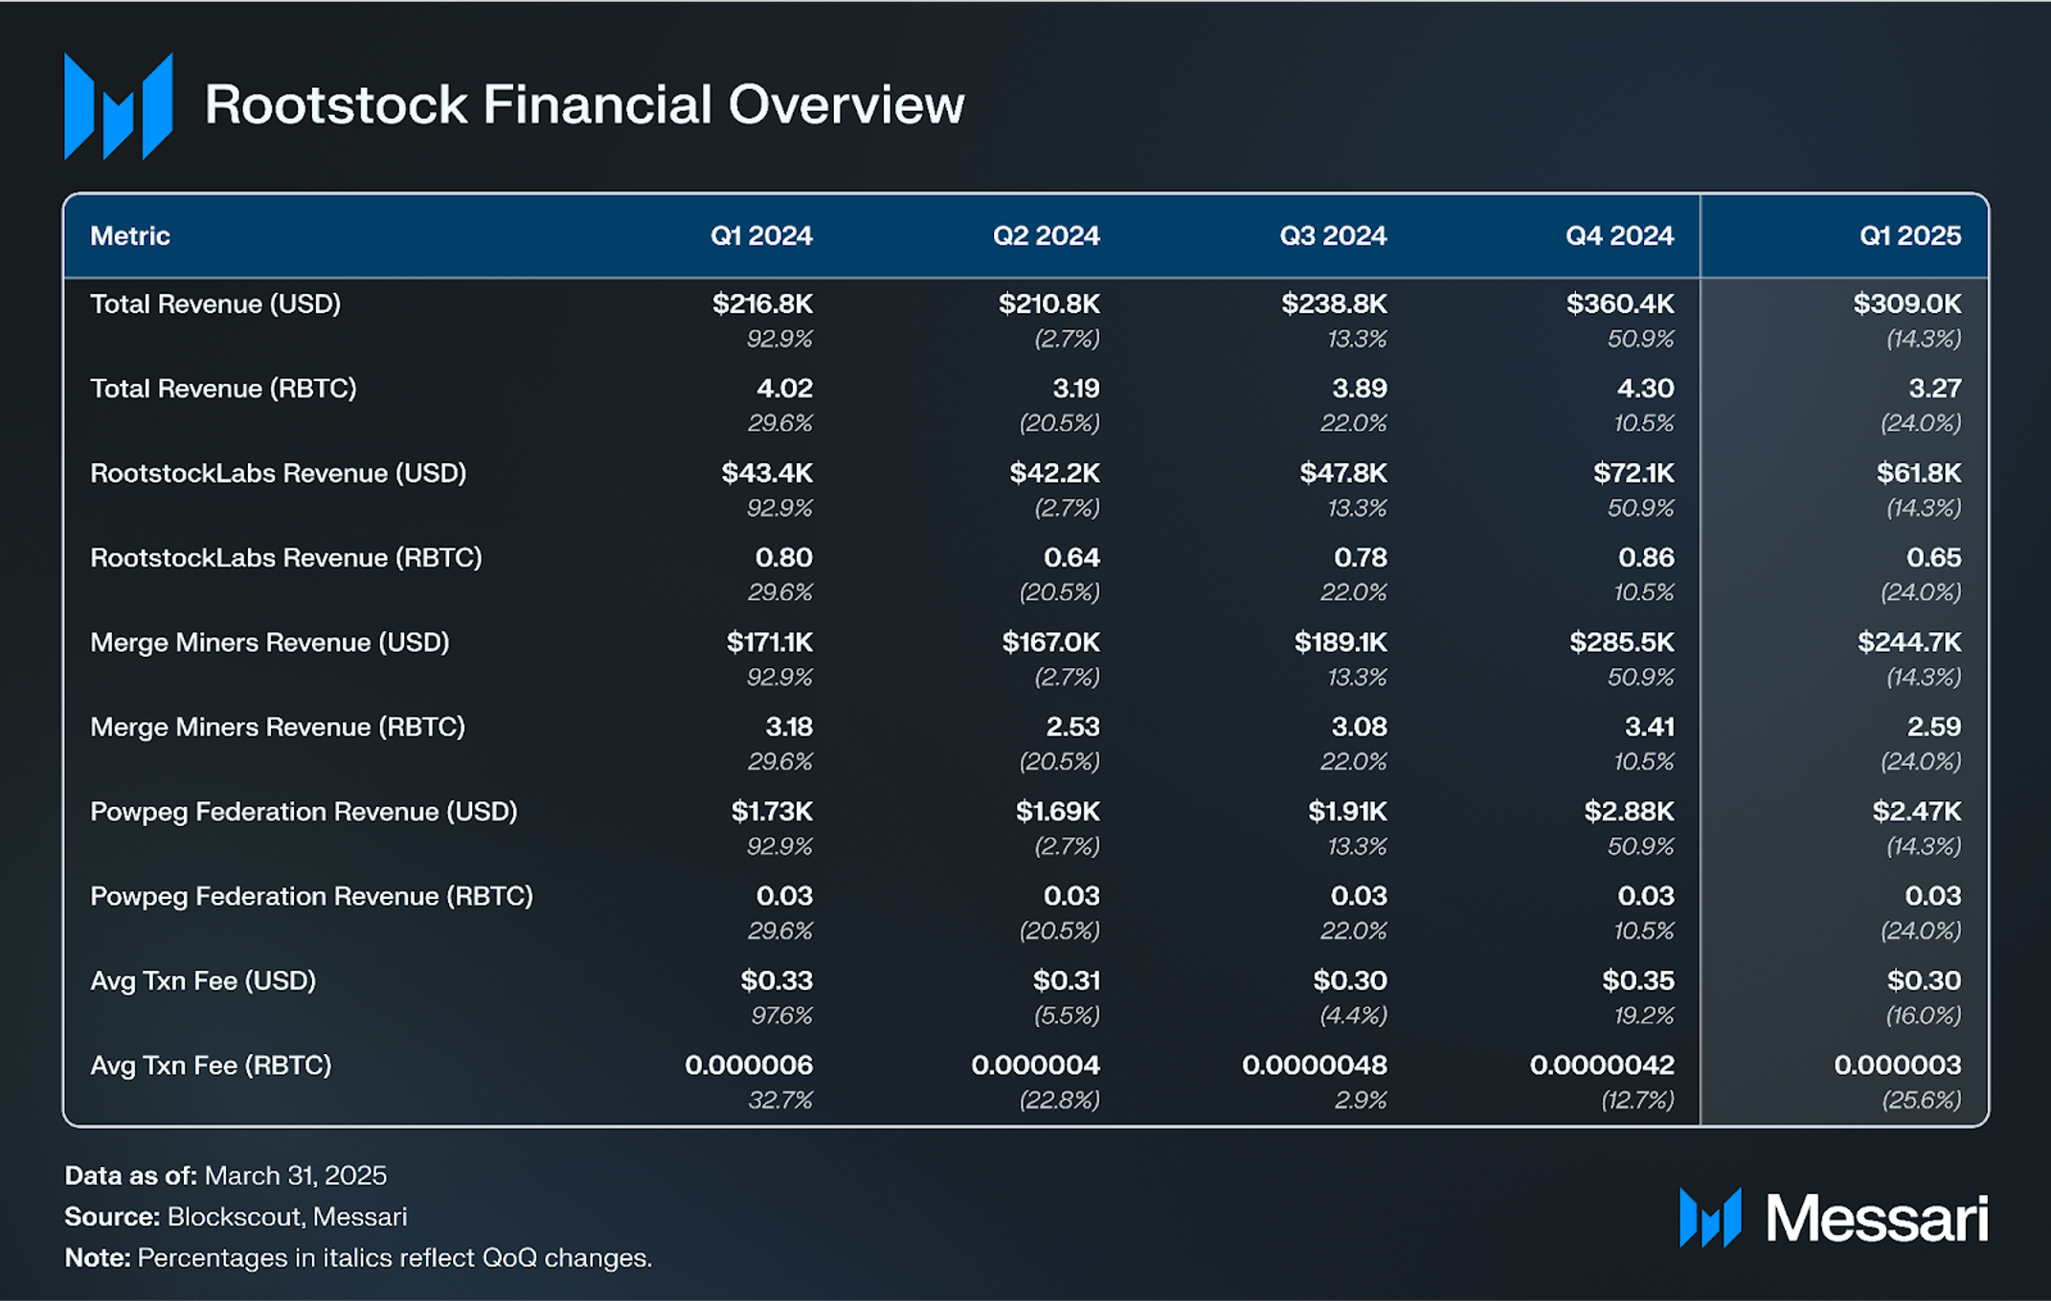
Task: Select the Rootstock Financial Overview title
Action: 584,104
